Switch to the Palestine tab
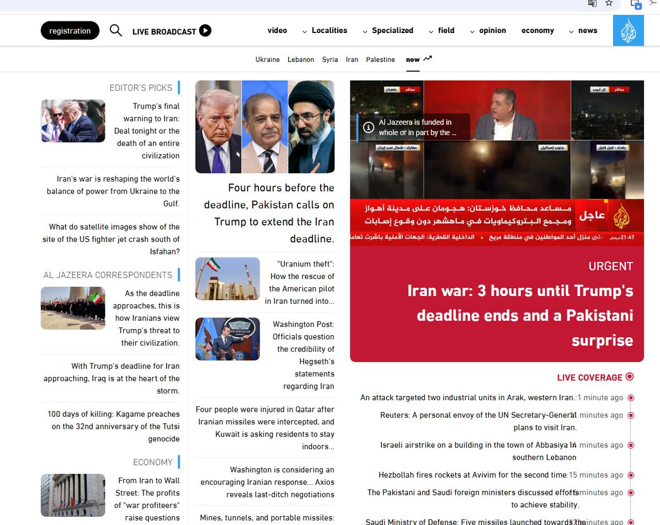Viewport: 660px width, 525px height. coord(380,59)
